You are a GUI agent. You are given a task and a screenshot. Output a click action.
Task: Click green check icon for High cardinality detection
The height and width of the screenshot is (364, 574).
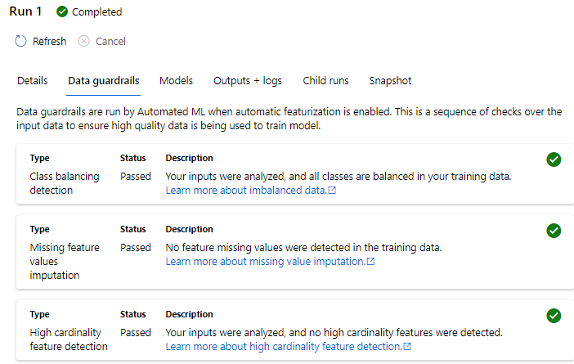(x=554, y=316)
